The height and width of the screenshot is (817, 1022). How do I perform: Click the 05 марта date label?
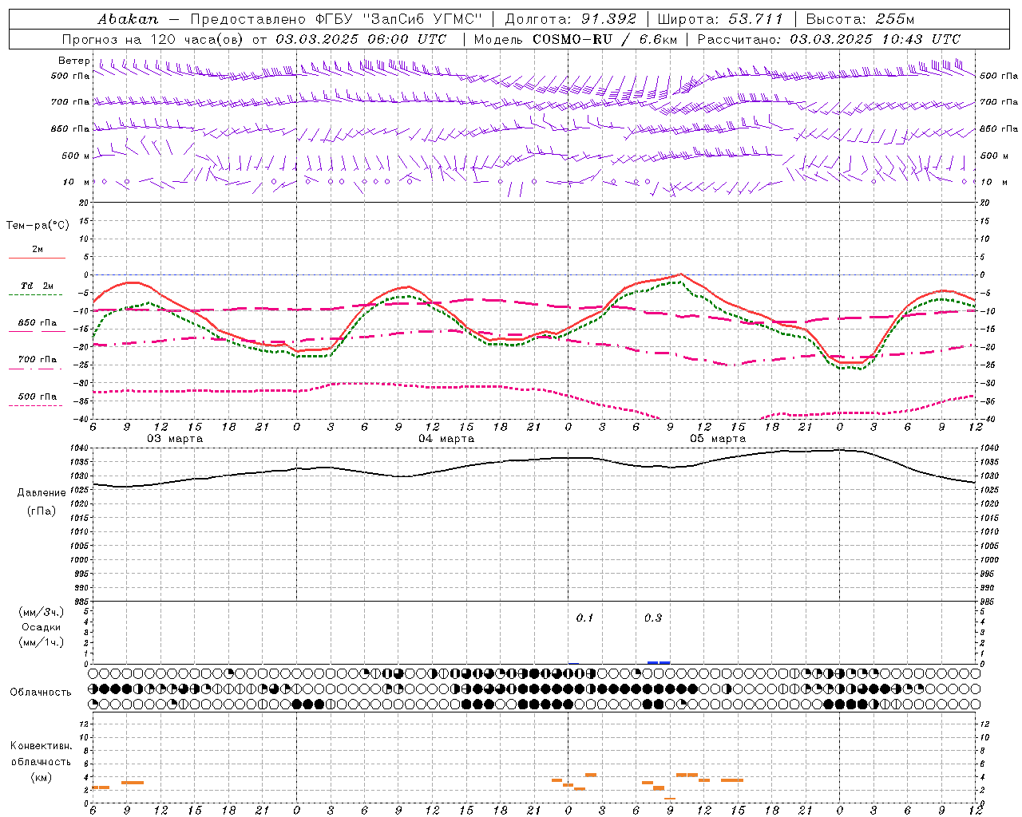(718, 439)
